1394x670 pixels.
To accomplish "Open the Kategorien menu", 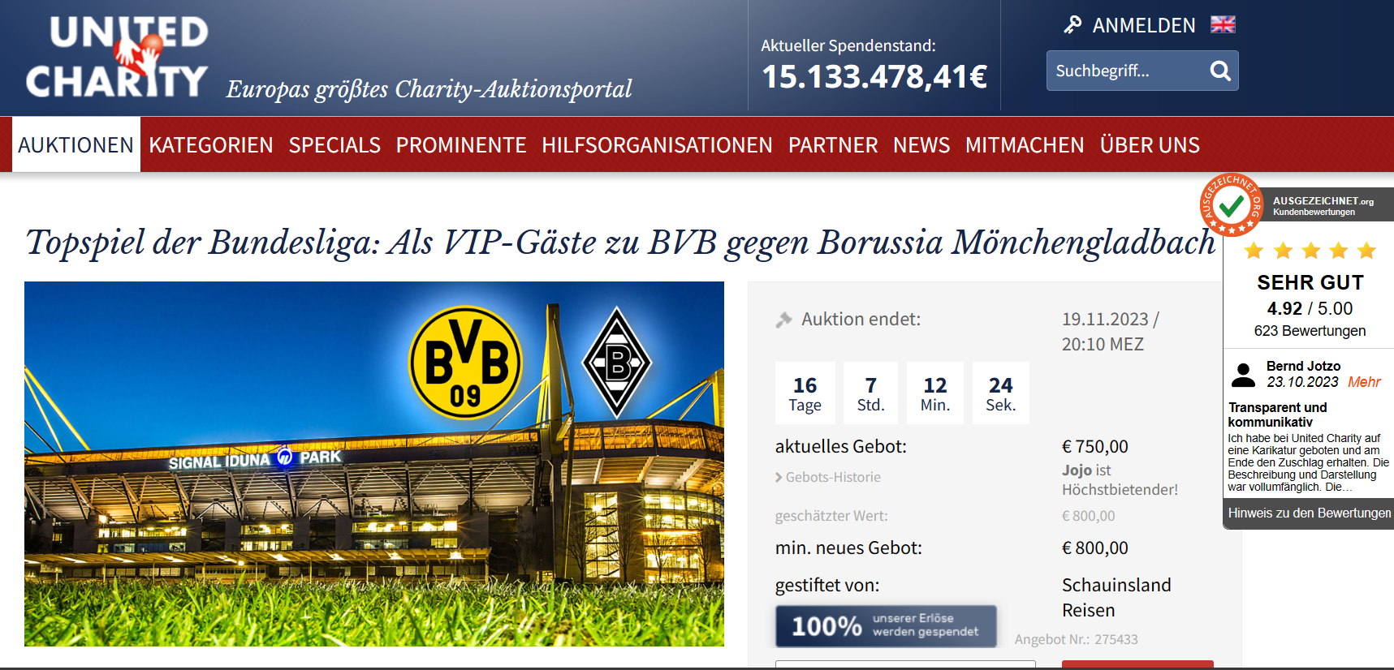I will (x=211, y=145).
